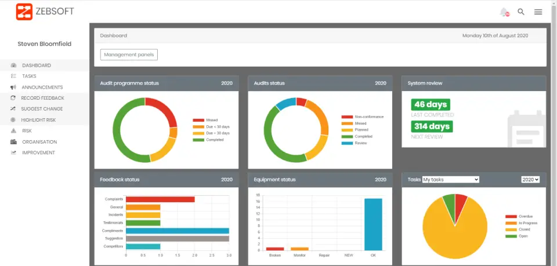This screenshot has width=557, height=266.
Task: Click the search magnifier icon
Action: point(521,12)
